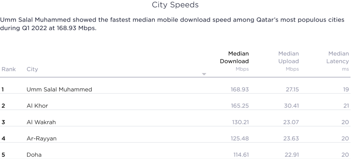Click rank number 1 in the table
The width and height of the screenshot is (354, 160).
coord(3,89)
